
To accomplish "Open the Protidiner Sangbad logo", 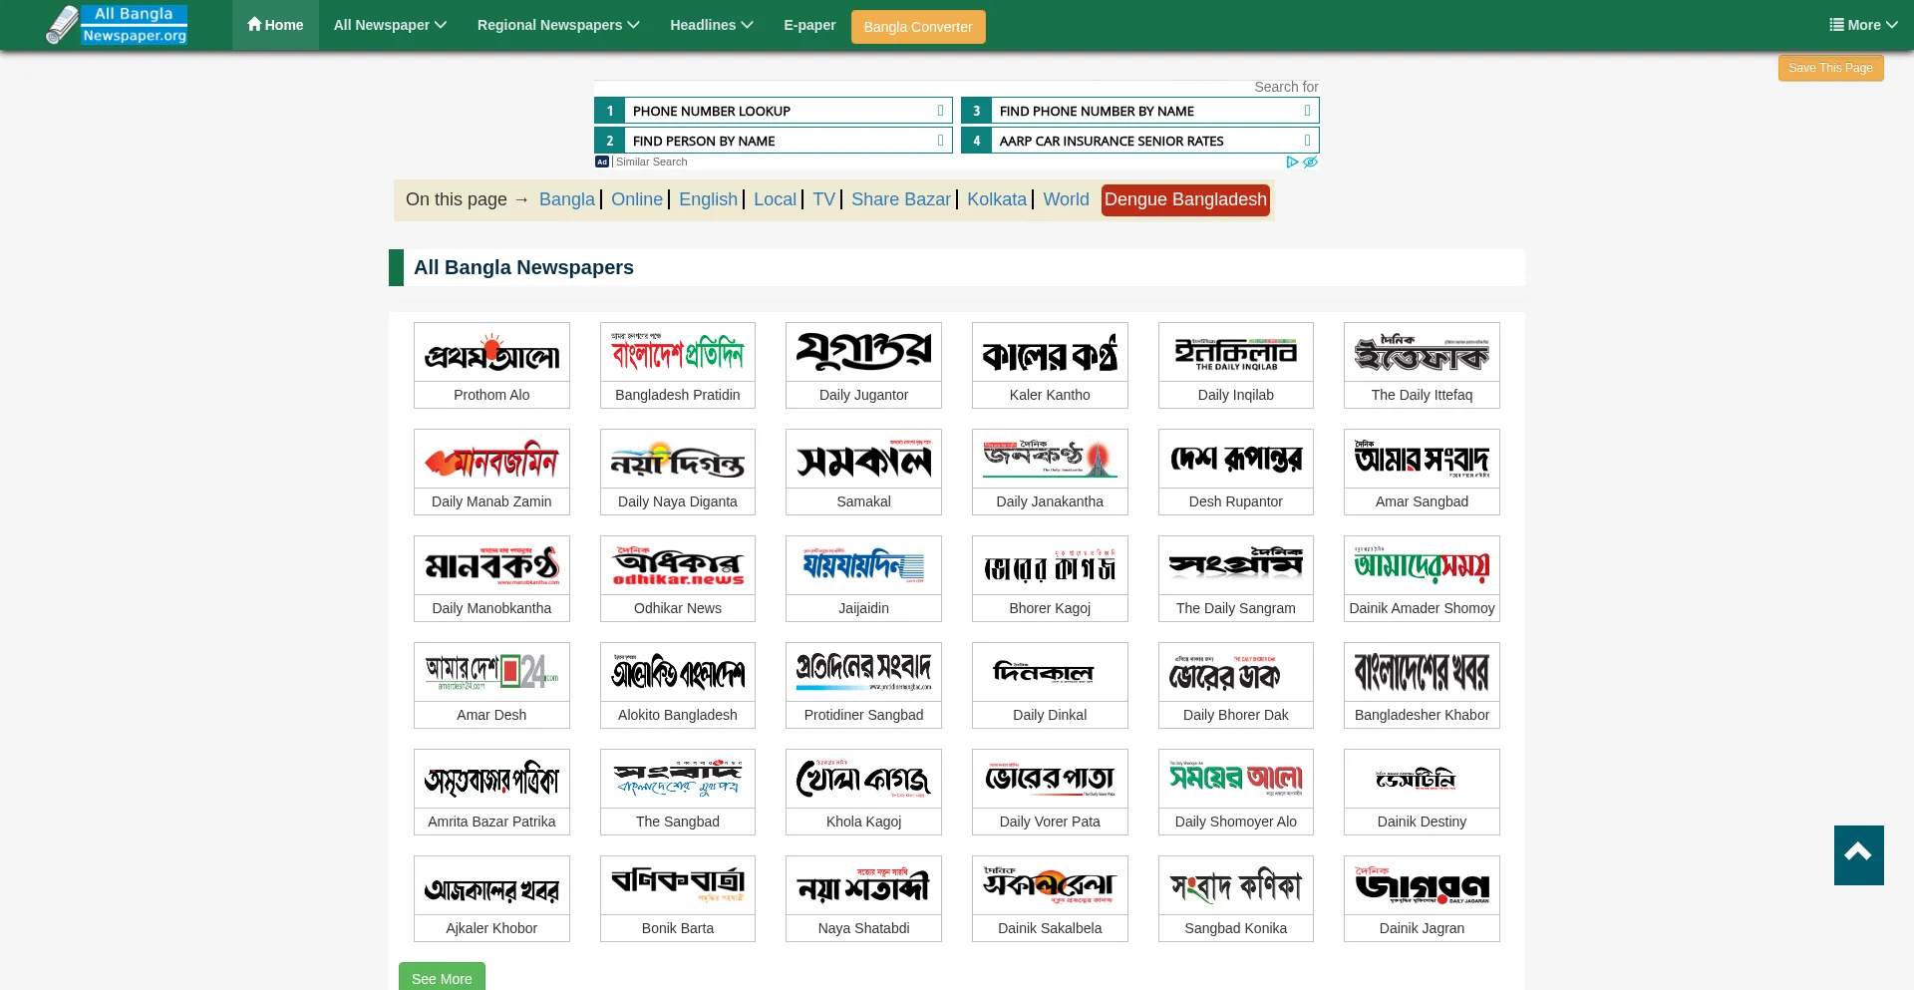I will 863,672.
